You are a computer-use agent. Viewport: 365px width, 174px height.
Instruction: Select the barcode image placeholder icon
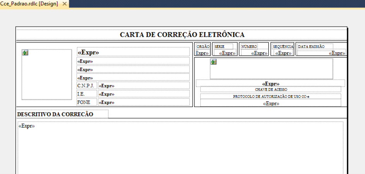213,62
